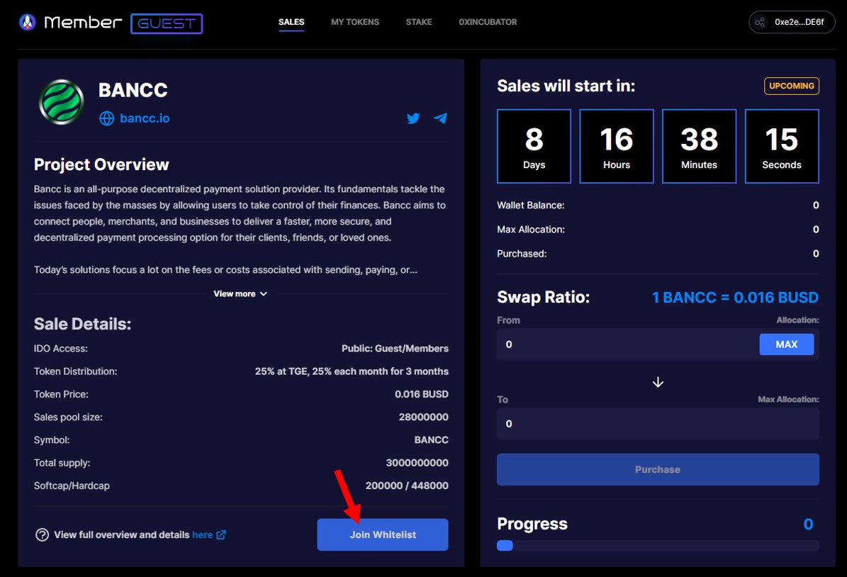Screen dimensions: 847x577
Task: Click the Project Overview heading
Action: click(x=101, y=164)
